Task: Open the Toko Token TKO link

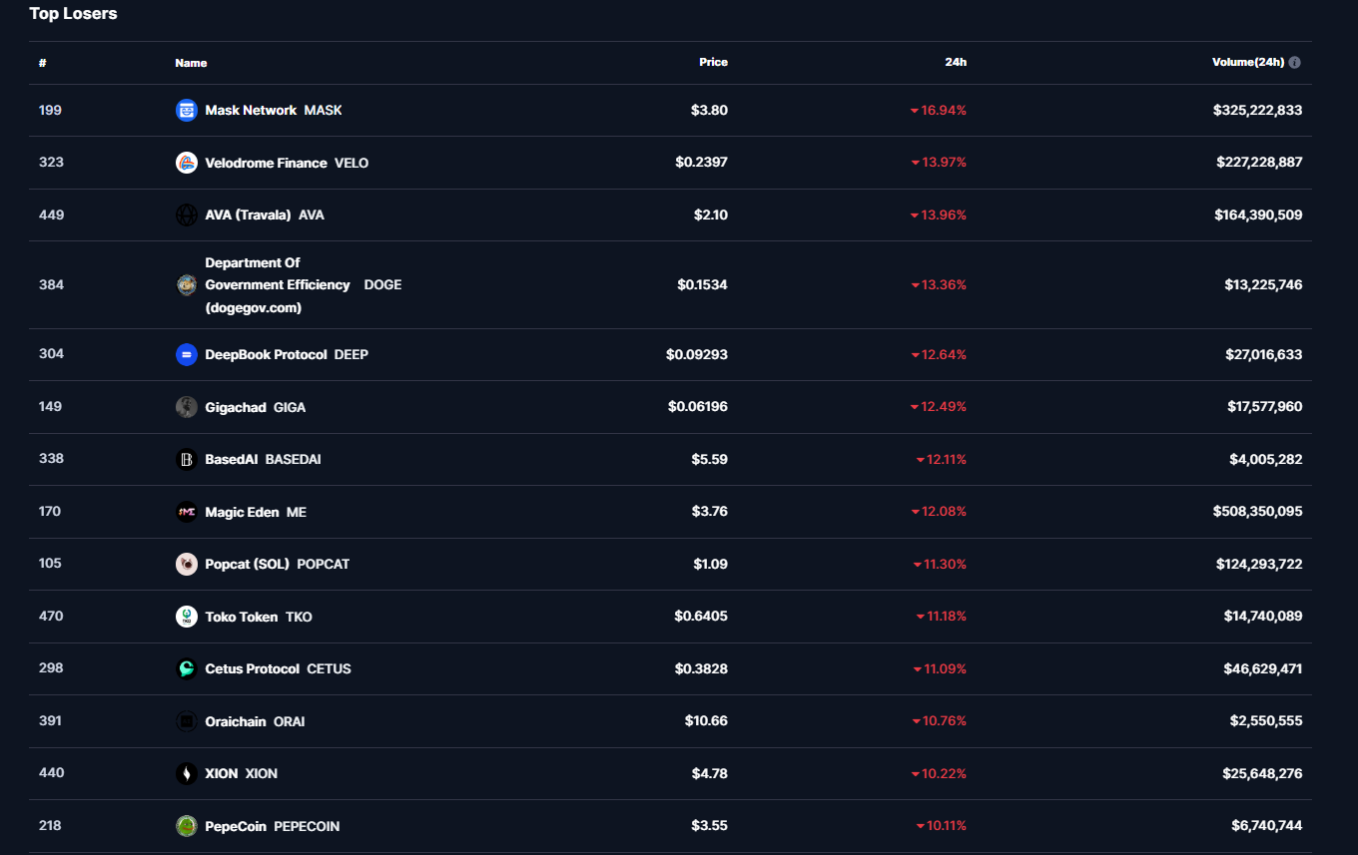Action: pos(258,617)
